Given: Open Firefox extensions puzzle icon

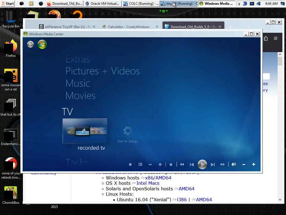Looking at the screenshot, I should [266, 38].
